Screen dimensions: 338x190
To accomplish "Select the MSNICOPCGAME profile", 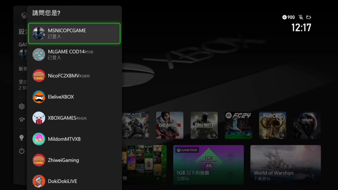I will coord(74,33).
